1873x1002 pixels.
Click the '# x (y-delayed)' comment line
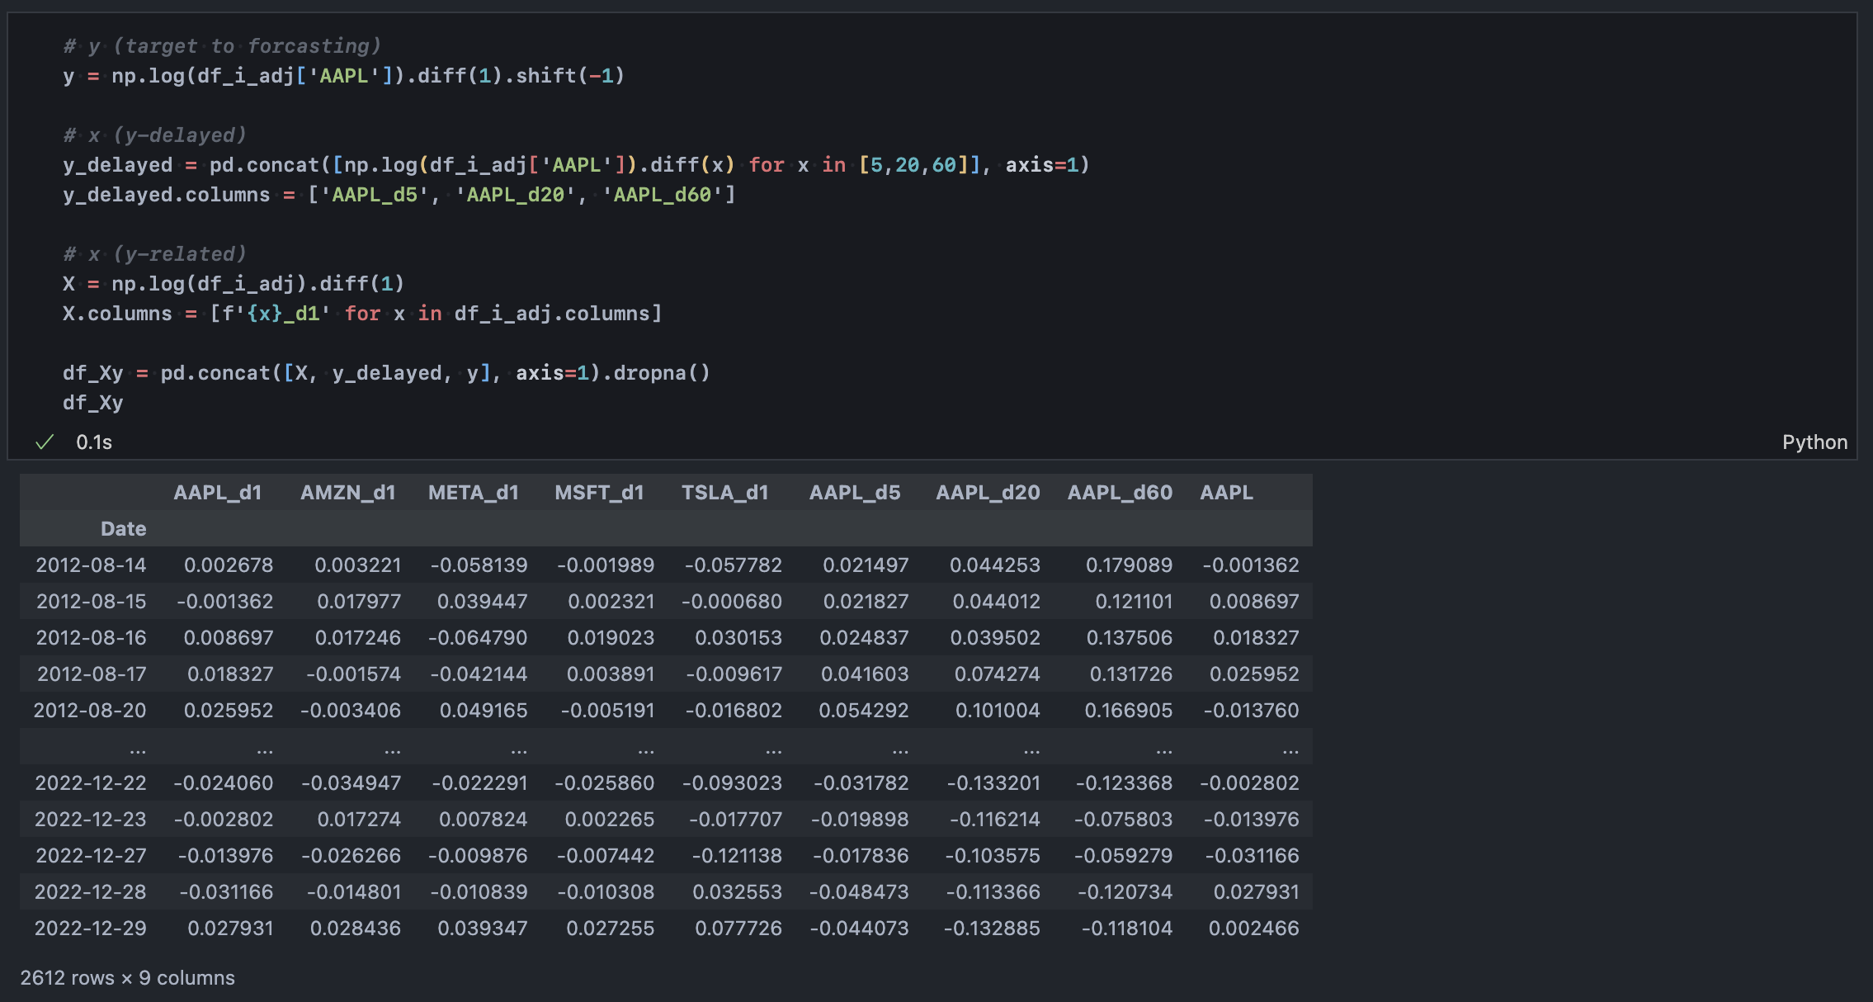pyautogui.click(x=154, y=135)
